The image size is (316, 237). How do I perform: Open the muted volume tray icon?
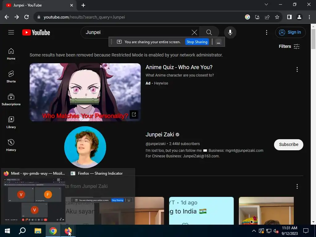point(276,231)
